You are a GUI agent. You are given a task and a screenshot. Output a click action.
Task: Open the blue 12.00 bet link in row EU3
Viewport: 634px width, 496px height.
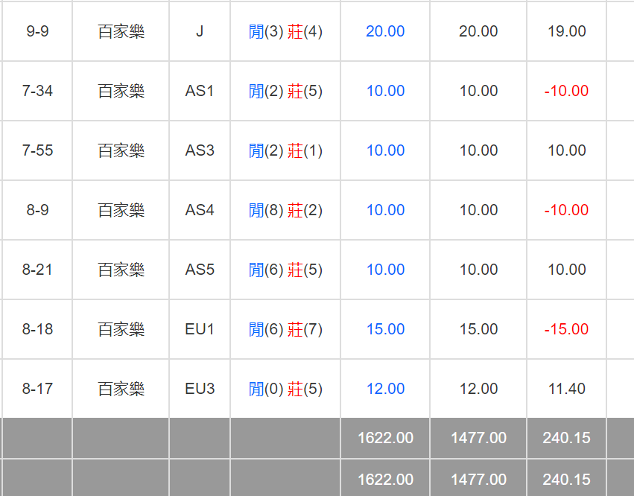(x=385, y=389)
